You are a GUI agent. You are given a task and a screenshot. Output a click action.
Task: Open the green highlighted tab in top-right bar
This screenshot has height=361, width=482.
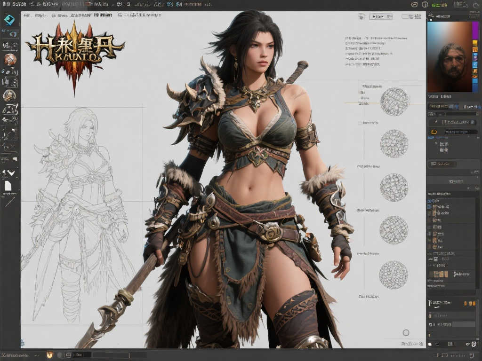click(439, 5)
